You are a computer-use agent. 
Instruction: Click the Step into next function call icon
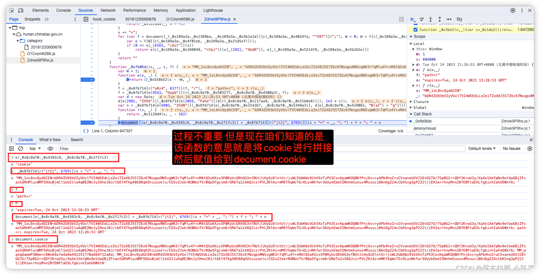coord(430,19)
